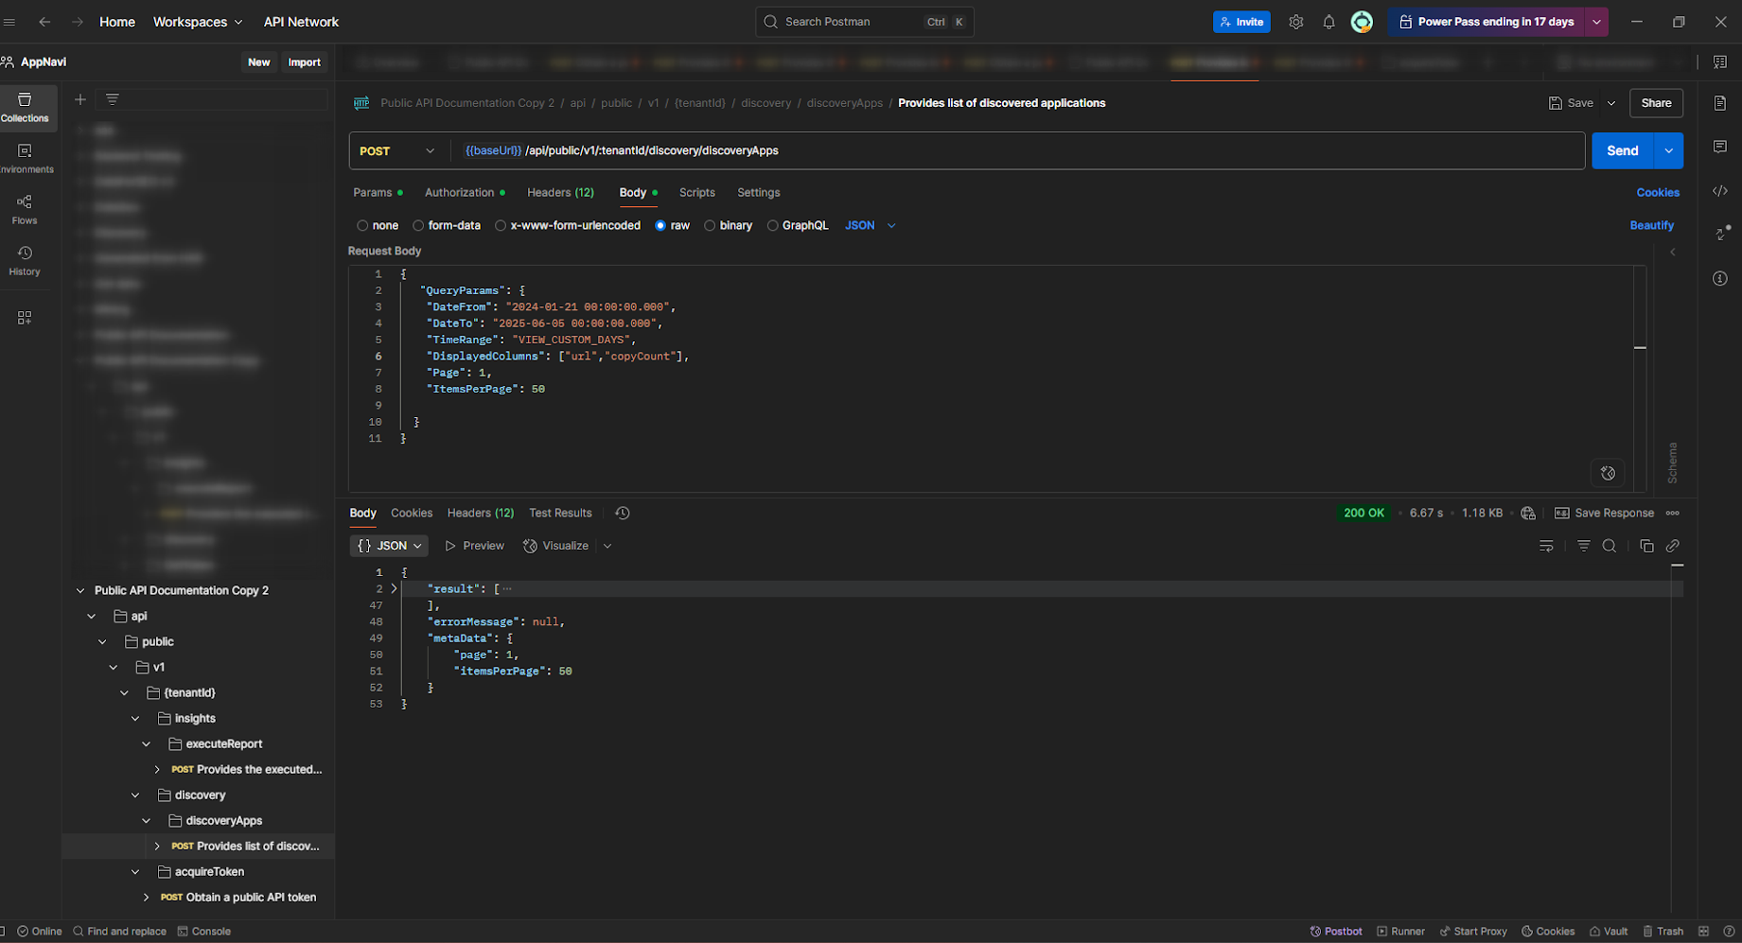This screenshot has width=1742, height=943.
Task: Click the New button
Action: coord(258,62)
